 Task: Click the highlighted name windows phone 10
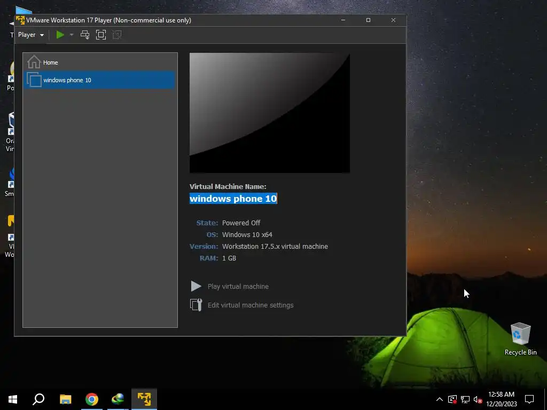(233, 199)
